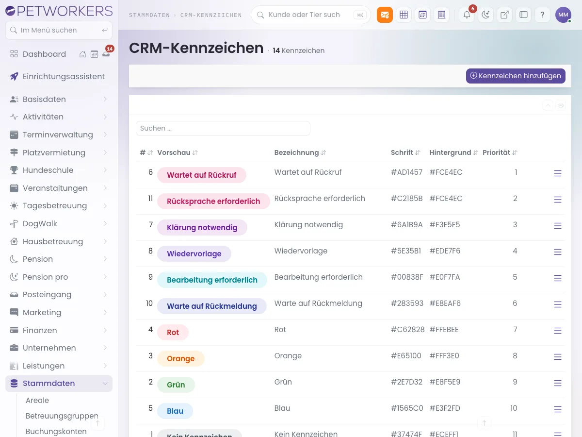Expand the Terminverwaltung menu
Image resolution: width=582 pixels, height=437 pixels.
pos(59,134)
